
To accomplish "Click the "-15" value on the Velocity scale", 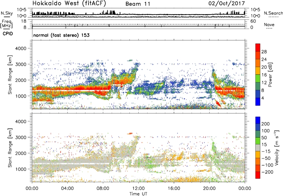I will click(x=266, y=151).
